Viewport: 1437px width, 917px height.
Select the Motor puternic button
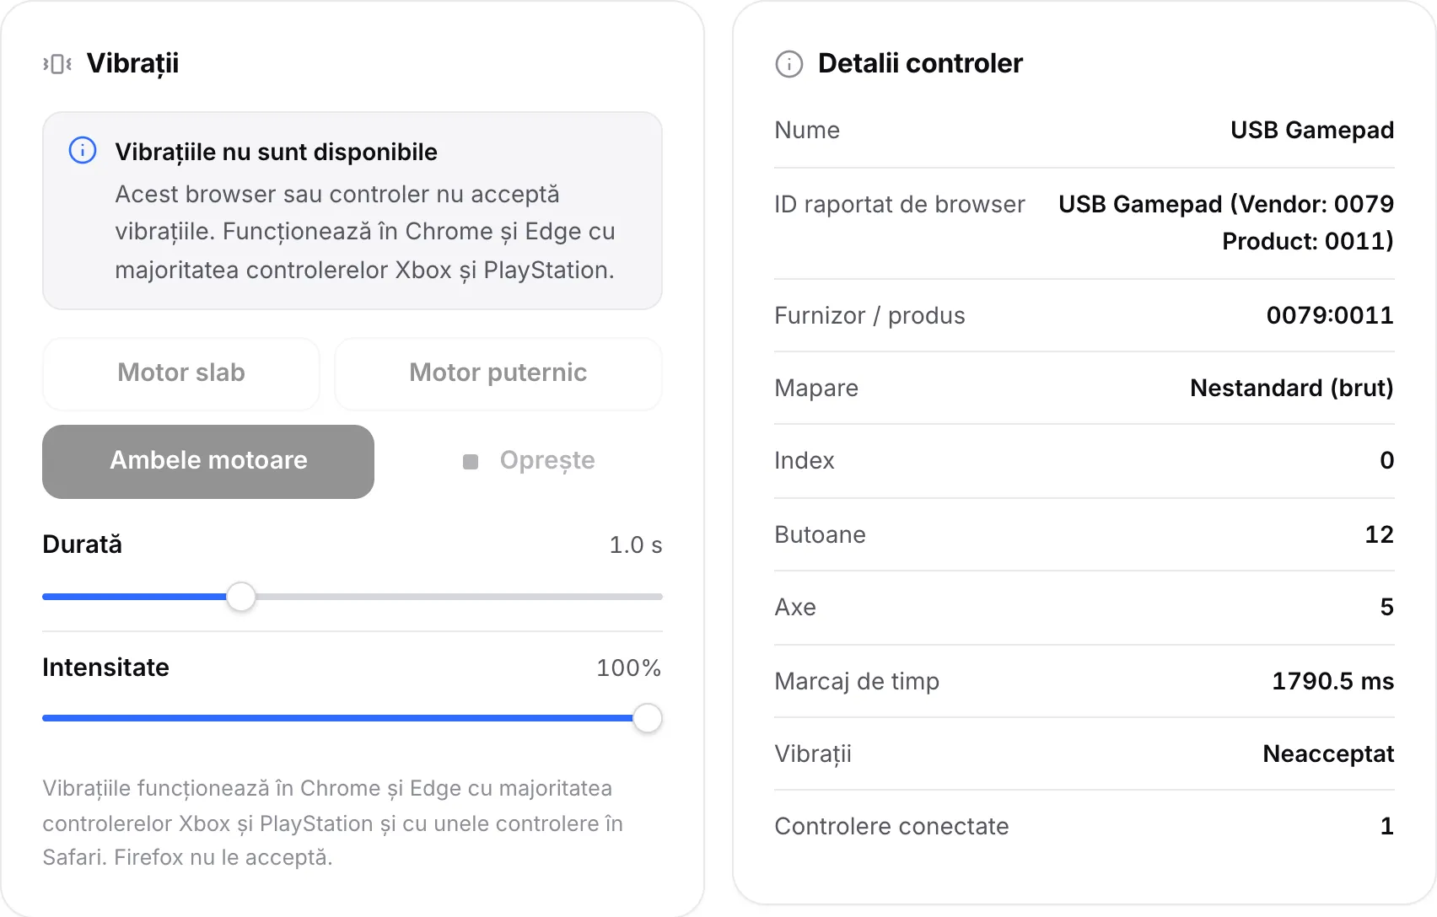point(498,373)
